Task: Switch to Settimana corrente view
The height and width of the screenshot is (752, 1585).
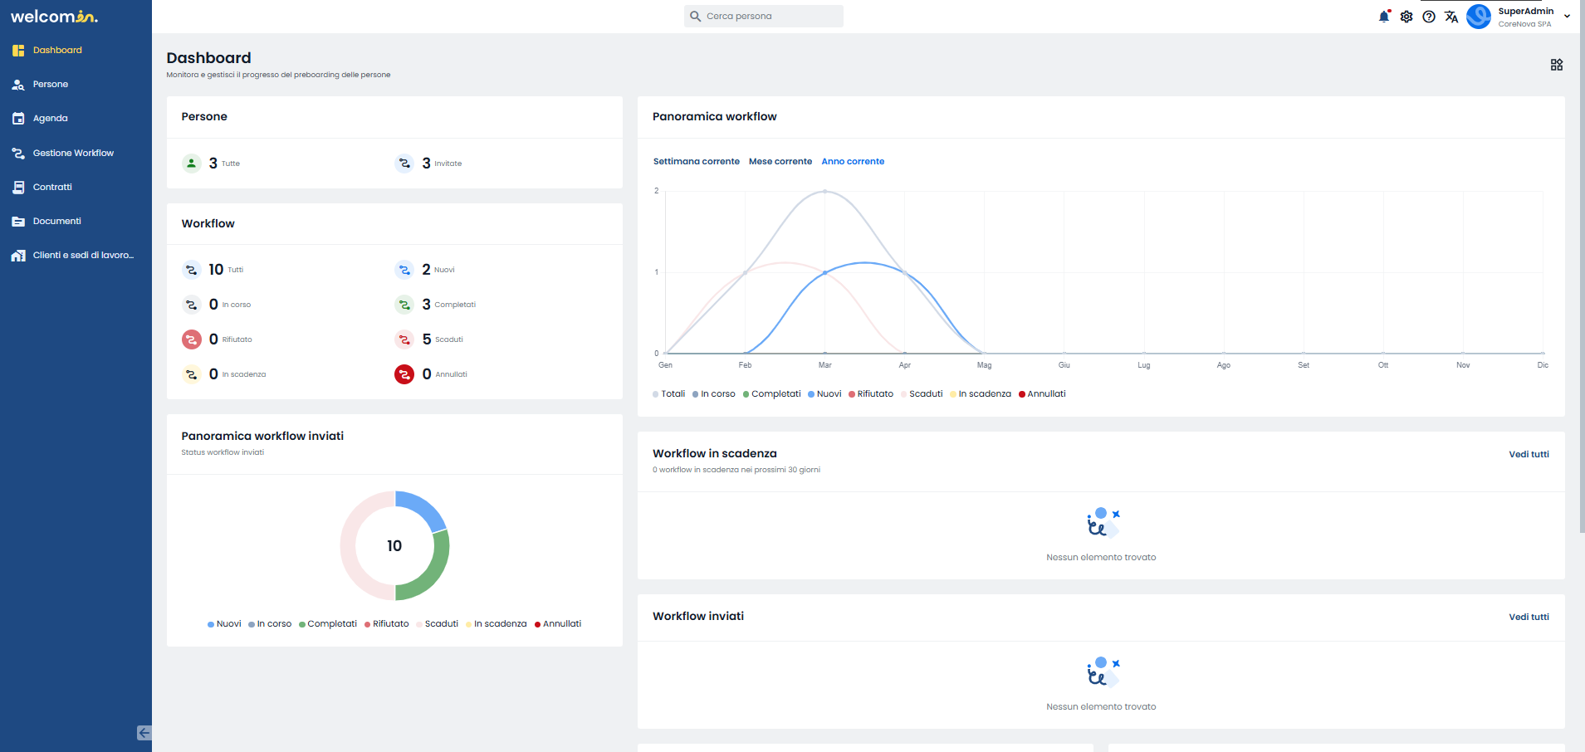Action: coord(697,162)
